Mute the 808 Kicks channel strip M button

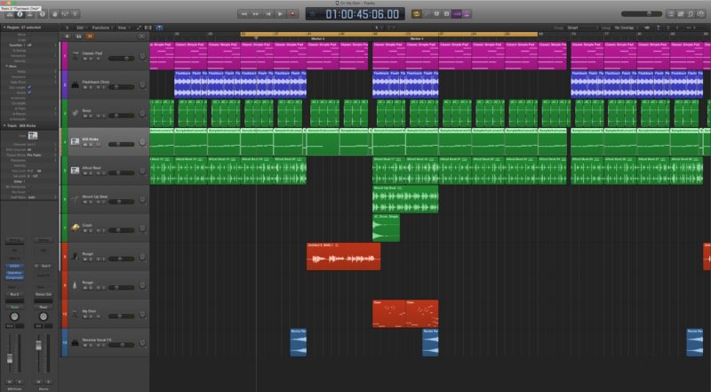coord(10,381)
